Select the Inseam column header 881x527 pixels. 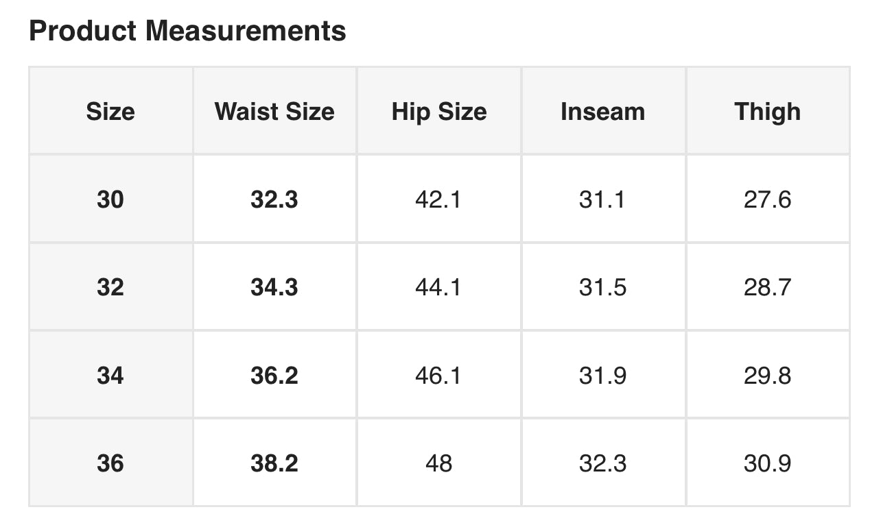coord(603,111)
